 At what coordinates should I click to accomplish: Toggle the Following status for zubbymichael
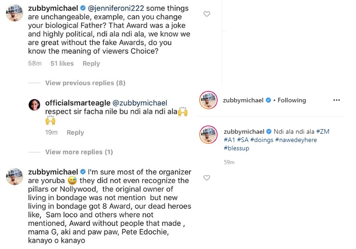(292, 101)
